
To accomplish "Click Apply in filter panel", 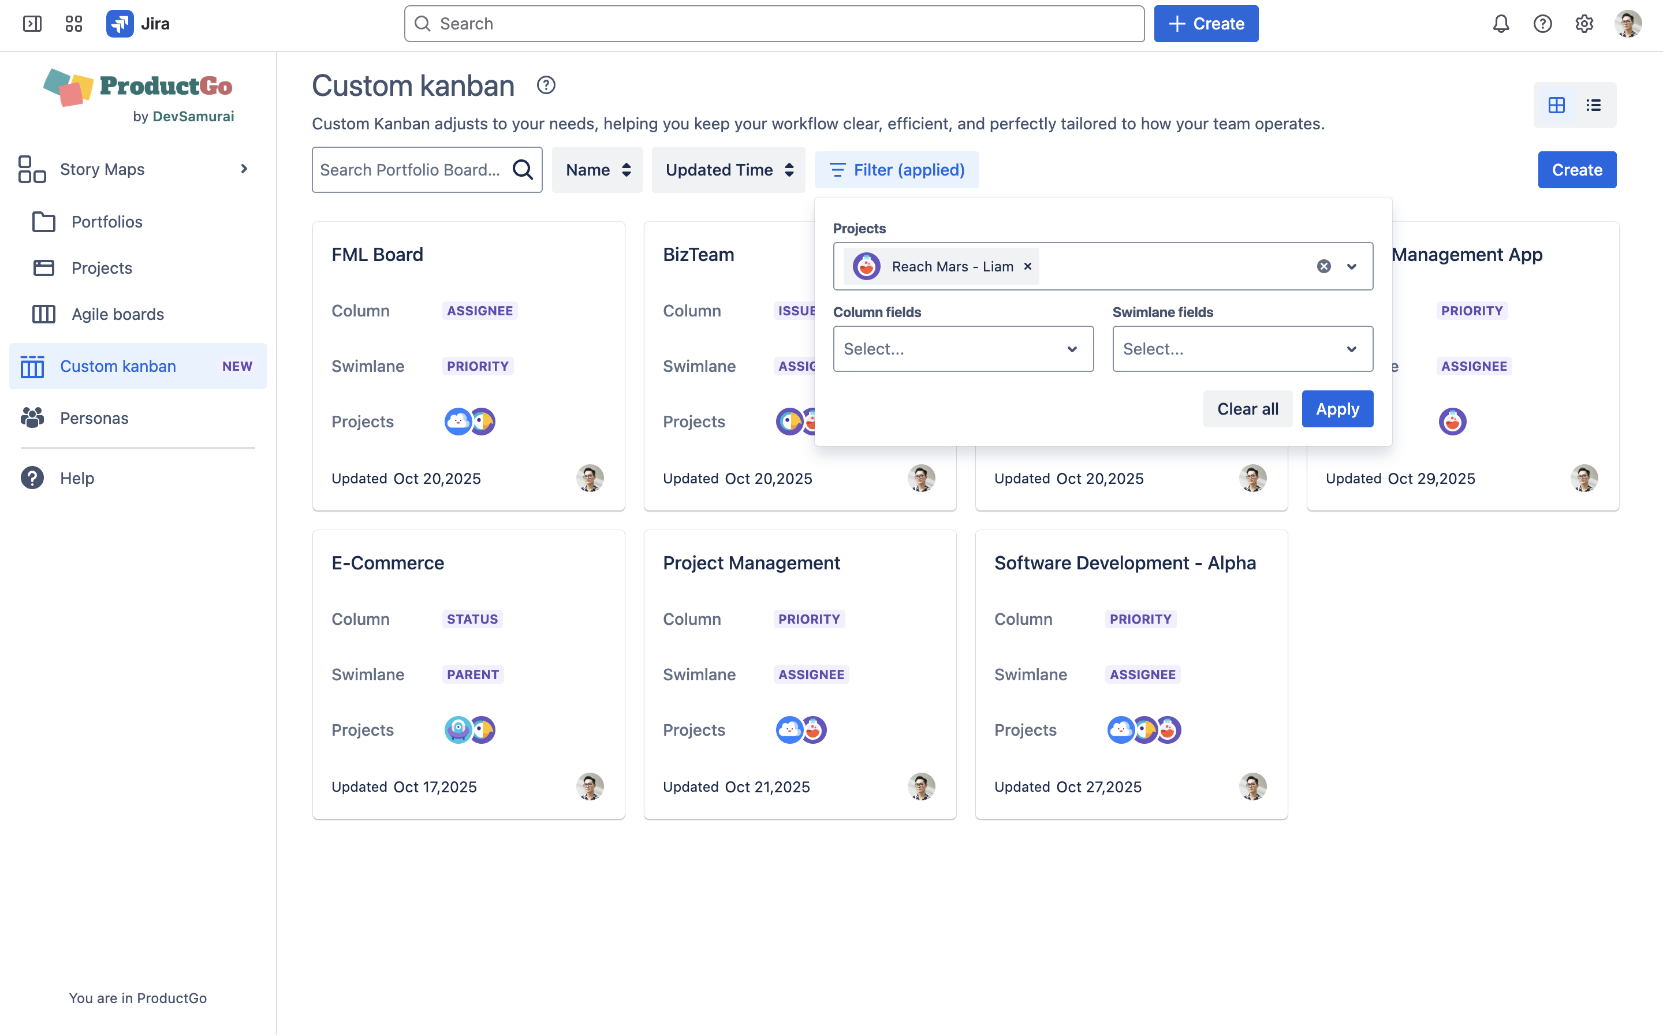I will [x=1337, y=409].
